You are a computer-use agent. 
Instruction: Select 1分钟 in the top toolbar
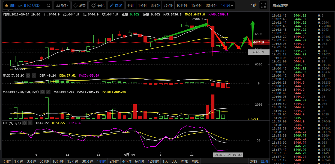143,5
